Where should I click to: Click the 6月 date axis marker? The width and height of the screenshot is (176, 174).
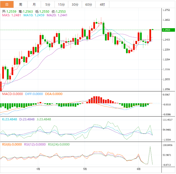139,169
